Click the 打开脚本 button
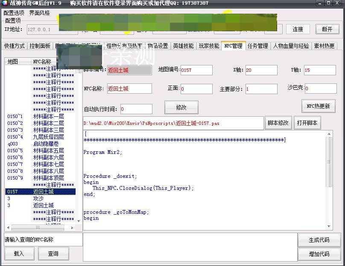The image size is (345, 266). [x=307, y=123]
